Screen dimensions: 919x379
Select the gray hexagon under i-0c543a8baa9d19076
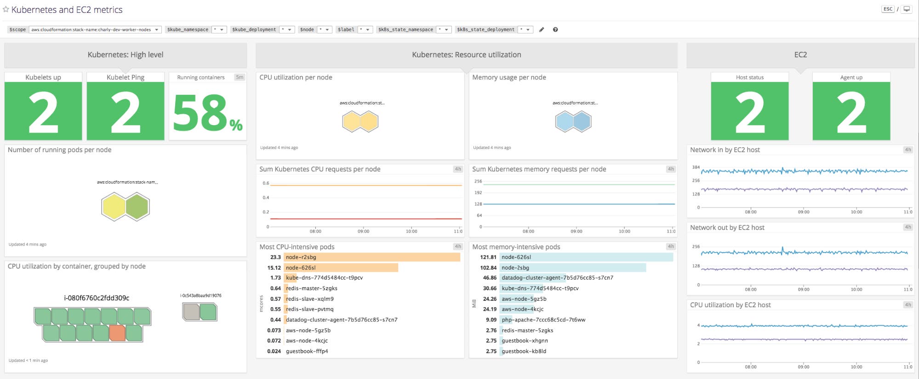[x=191, y=312]
